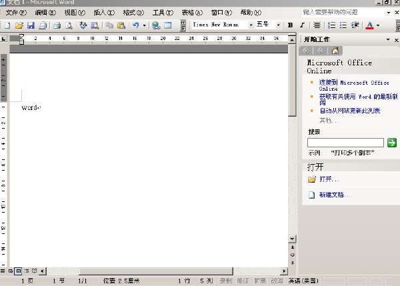Click the horizontal scrollbar thumb
Image resolution: width=400 pixels, height=286 pixels.
(156, 271)
